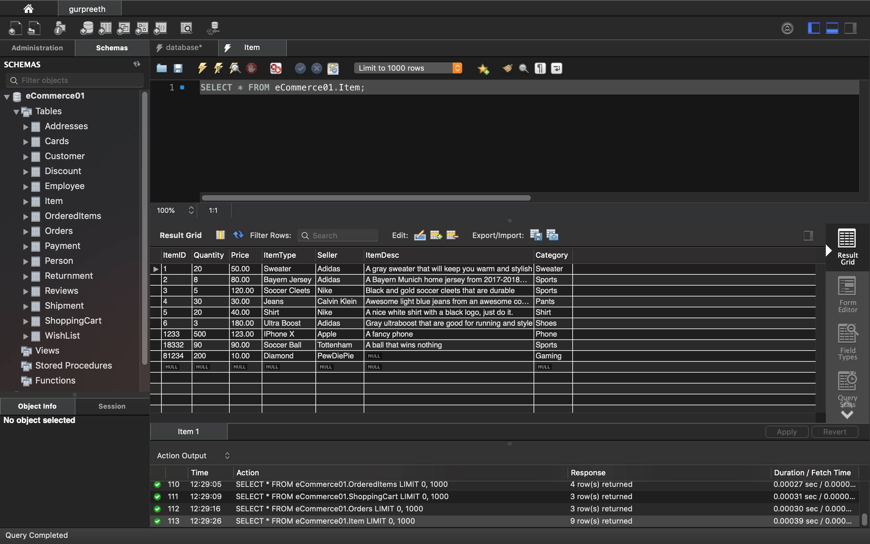The width and height of the screenshot is (870, 544).
Task: Switch to the Administration tab
Action: pyautogui.click(x=37, y=48)
